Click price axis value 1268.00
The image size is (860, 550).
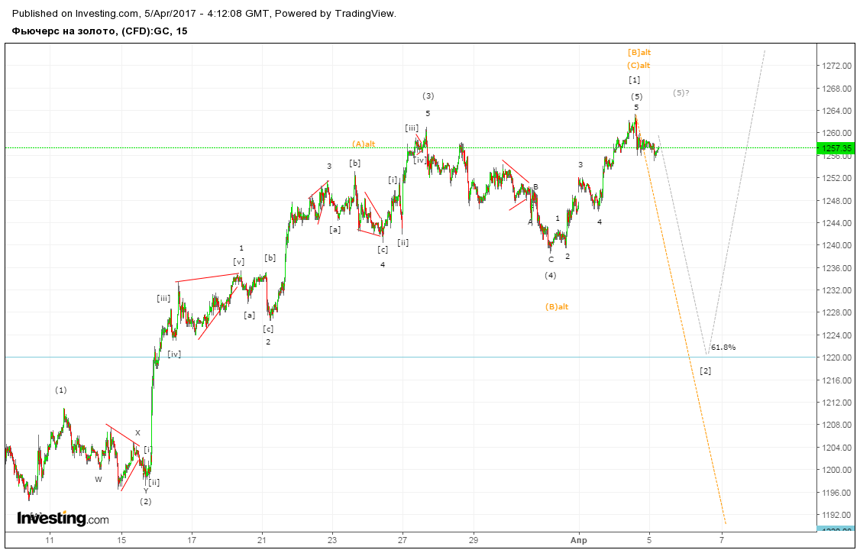click(836, 89)
